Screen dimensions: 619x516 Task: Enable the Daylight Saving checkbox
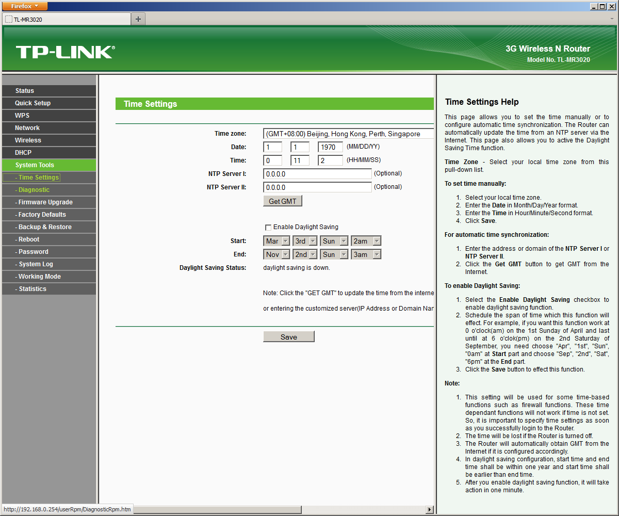[268, 228]
